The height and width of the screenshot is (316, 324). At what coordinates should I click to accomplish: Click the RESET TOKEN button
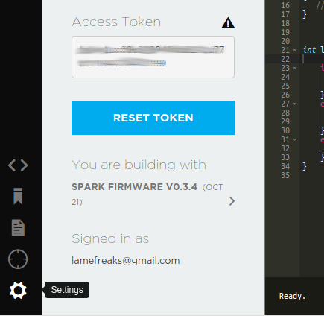click(153, 118)
